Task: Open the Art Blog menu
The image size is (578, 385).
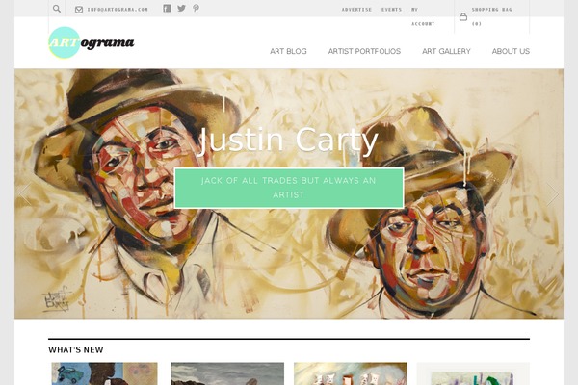Action: point(288,51)
